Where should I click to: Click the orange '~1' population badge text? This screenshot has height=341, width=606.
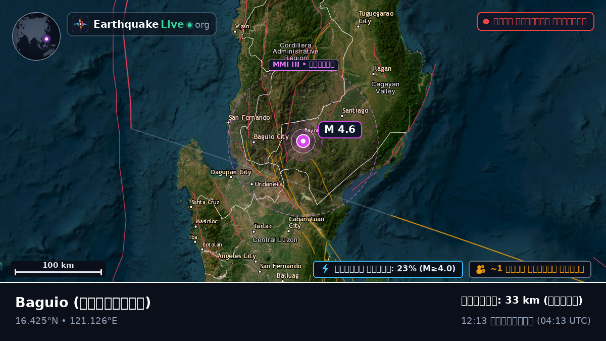pyautogui.click(x=537, y=269)
